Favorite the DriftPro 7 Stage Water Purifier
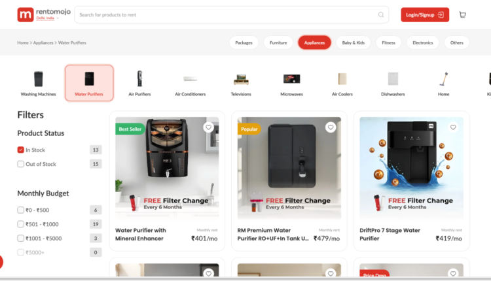Viewport: 491px width, 281px height. coord(453,127)
